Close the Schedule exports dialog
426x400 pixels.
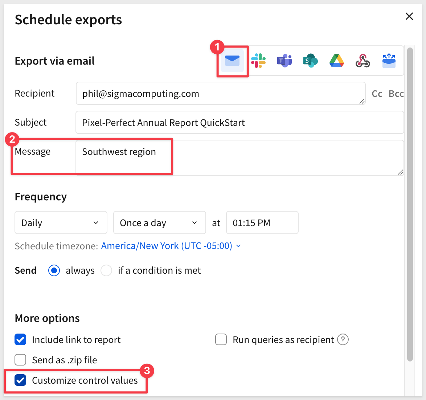pos(409,16)
